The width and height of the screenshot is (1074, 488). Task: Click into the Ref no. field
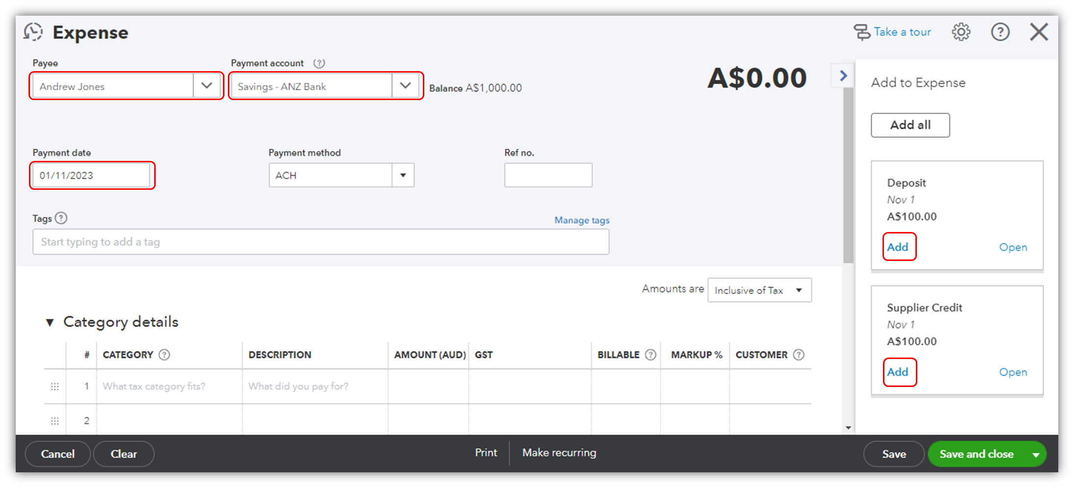(x=548, y=175)
